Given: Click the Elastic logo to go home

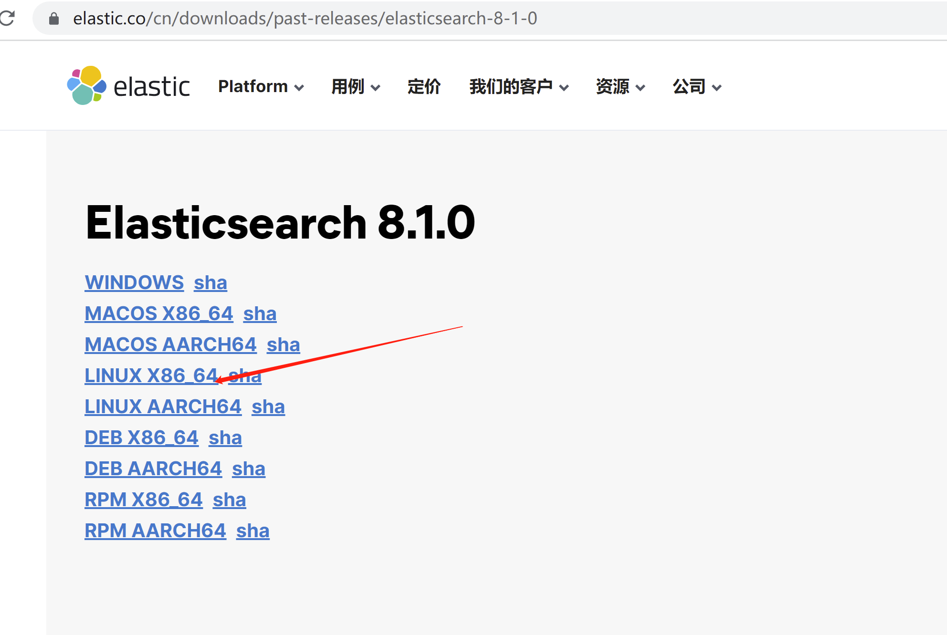Looking at the screenshot, I should tap(128, 86).
